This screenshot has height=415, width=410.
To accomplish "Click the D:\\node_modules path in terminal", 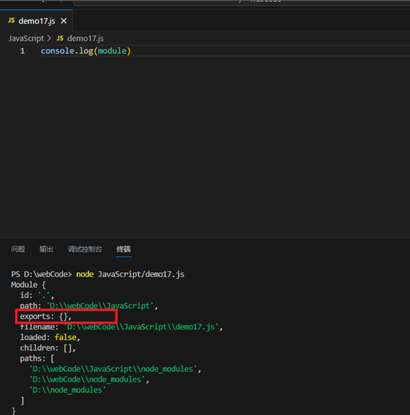I will coord(67,390).
